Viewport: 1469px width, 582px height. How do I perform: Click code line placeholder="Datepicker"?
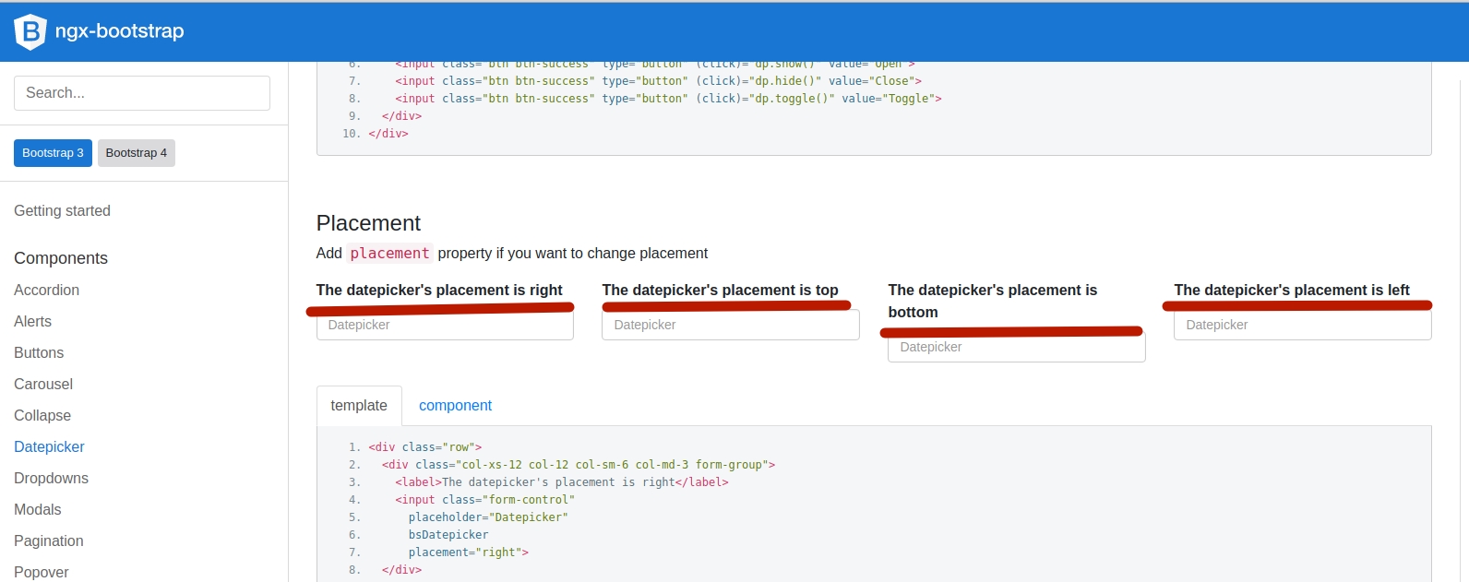coord(488,517)
